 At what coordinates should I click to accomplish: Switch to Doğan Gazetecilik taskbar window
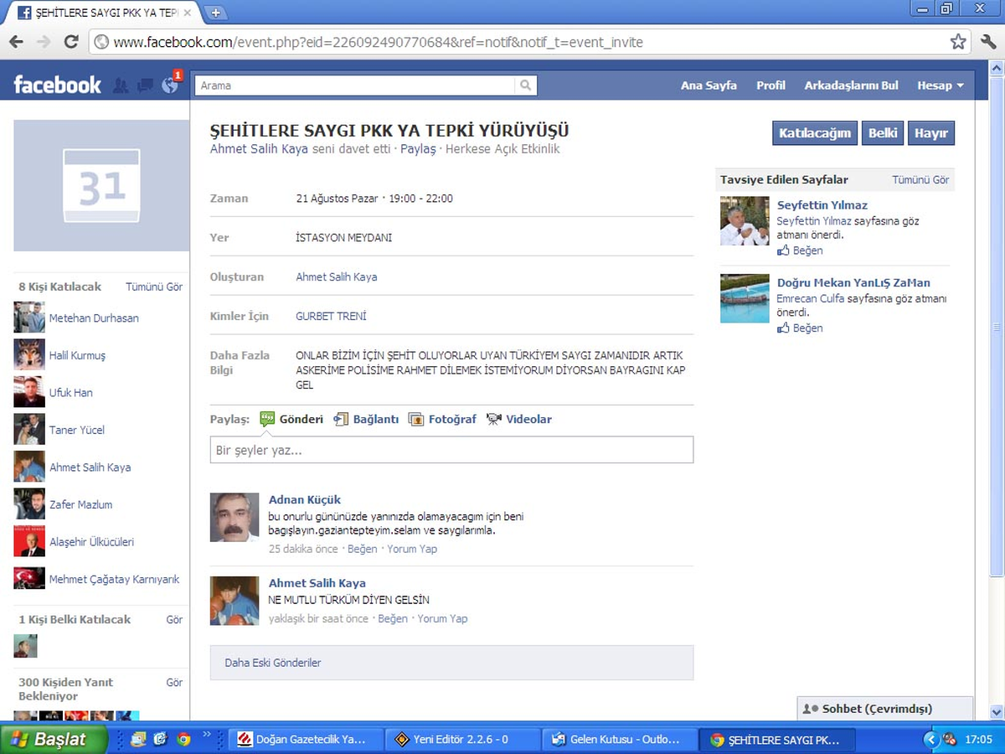coord(306,740)
